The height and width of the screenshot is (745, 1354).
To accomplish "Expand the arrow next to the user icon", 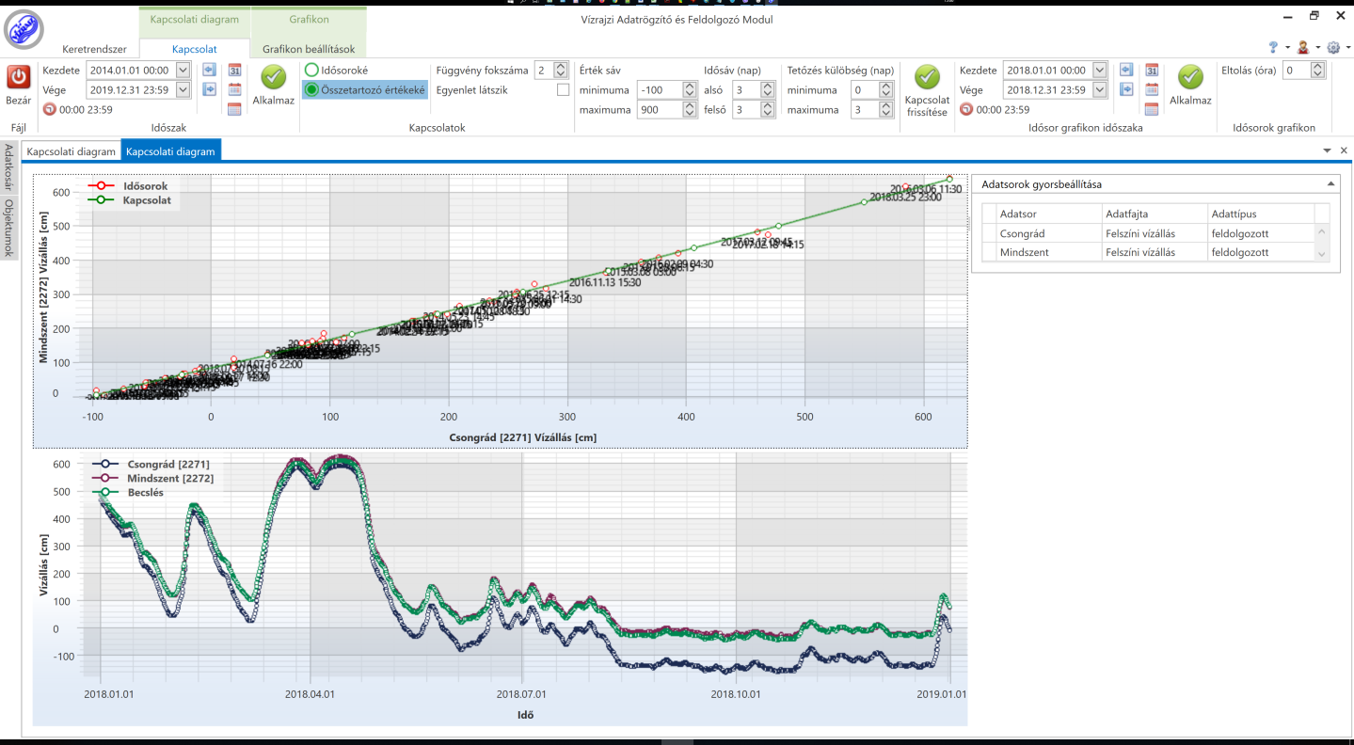I will tap(1316, 48).
